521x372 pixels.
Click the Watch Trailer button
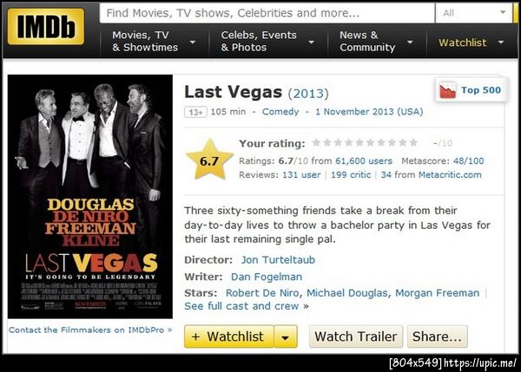tap(356, 336)
